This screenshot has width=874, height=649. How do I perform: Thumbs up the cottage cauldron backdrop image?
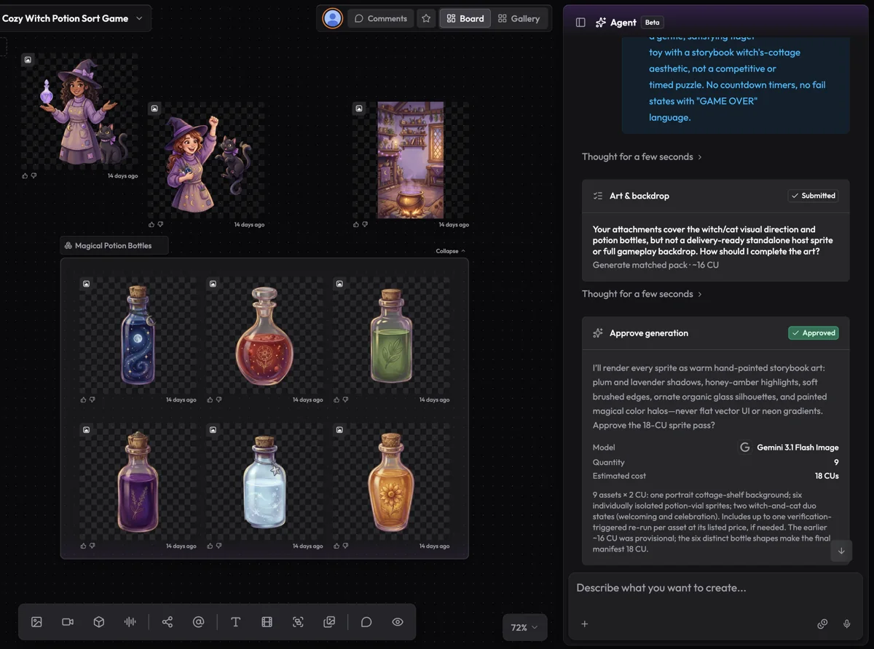[x=356, y=225]
